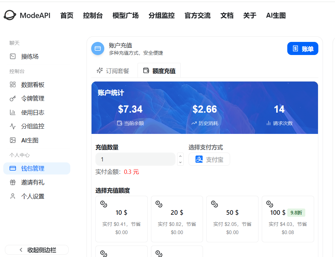Click the coins icon on the 10 $ card

104,204
